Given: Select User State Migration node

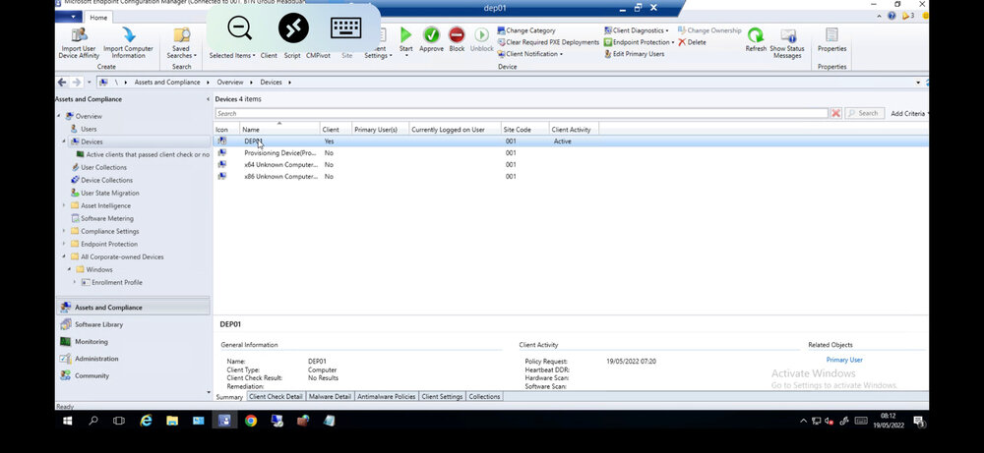Looking at the screenshot, I should point(110,193).
